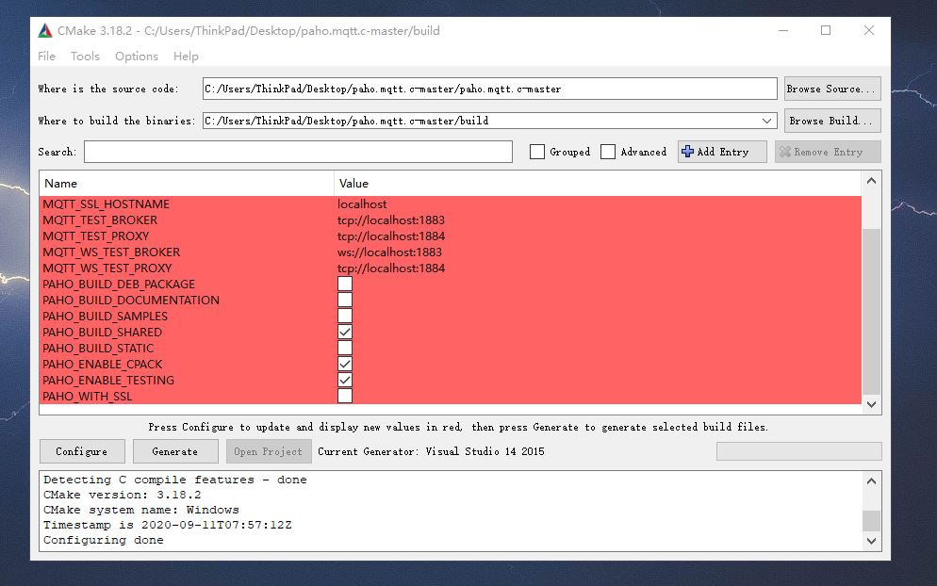Click the Remove Entry button
The width and height of the screenshot is (937, 586).
coord(828,152)
